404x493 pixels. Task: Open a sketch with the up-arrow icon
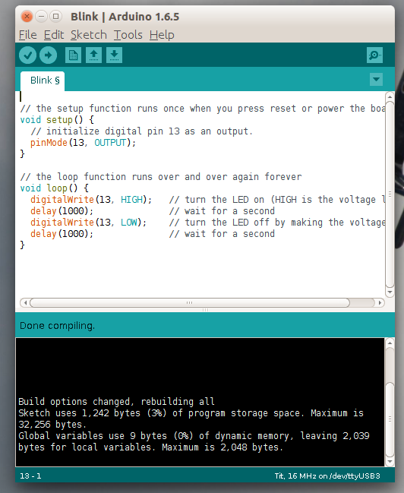click(93, 55)
